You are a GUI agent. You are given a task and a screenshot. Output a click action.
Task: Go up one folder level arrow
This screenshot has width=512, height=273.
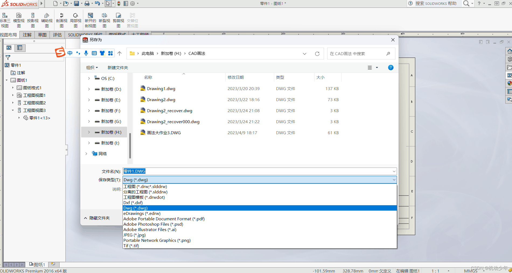tap(120, 54)
